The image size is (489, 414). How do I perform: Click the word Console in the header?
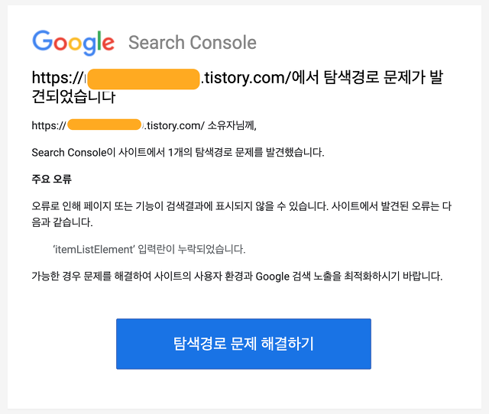(x=223, y=43)
